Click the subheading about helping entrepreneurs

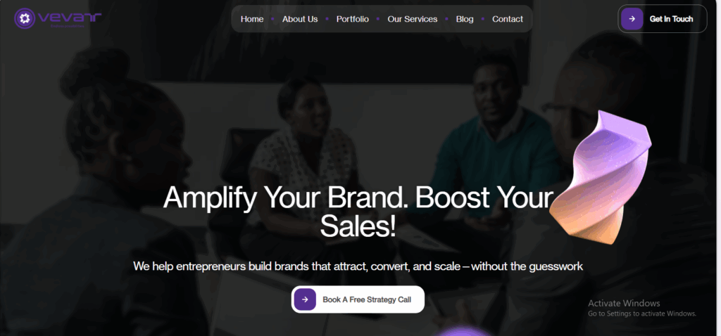pyautogui.click(x=358, y=266)
